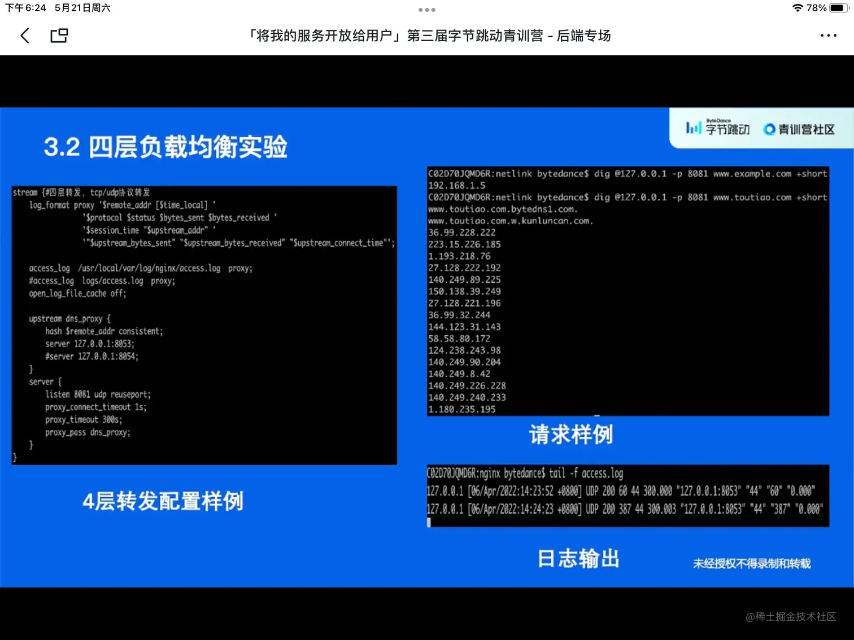The height and width of the screenshot is (640, 854).
Task: Tap www.toutiao.com.bytedns1.com. result
Action: pos(503,209)
